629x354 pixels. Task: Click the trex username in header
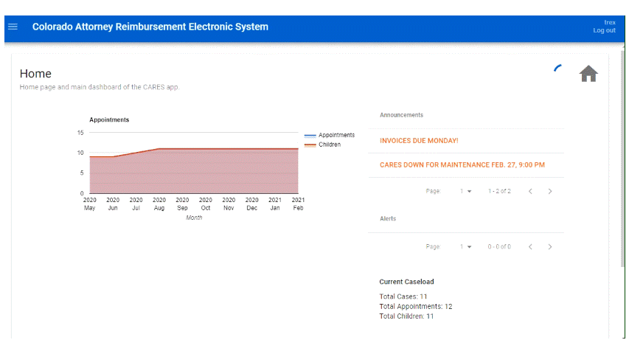click(x=610, y=22)
